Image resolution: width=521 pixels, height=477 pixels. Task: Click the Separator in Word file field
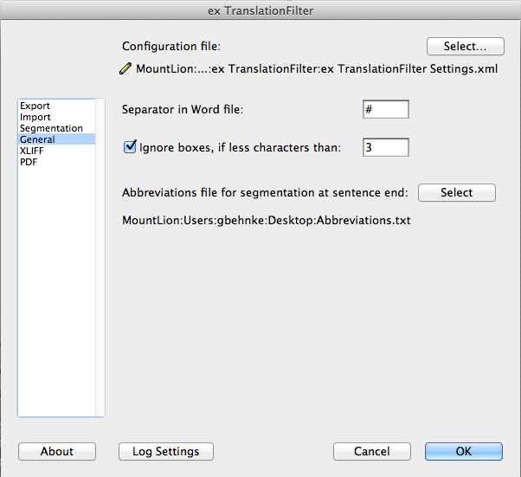coord(386,109)
